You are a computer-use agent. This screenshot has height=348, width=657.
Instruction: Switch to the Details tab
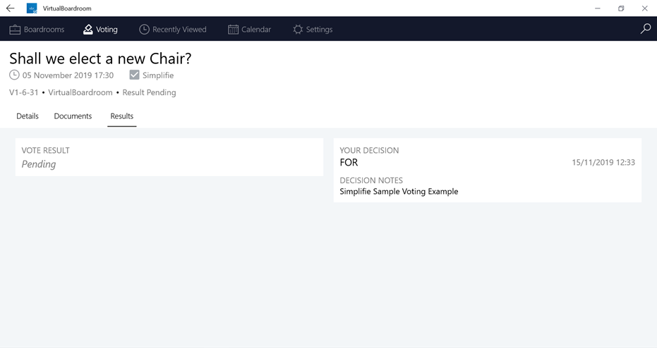(28, 116)
